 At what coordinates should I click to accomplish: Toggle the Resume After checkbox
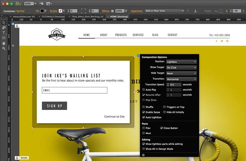[x=143, y=95]
